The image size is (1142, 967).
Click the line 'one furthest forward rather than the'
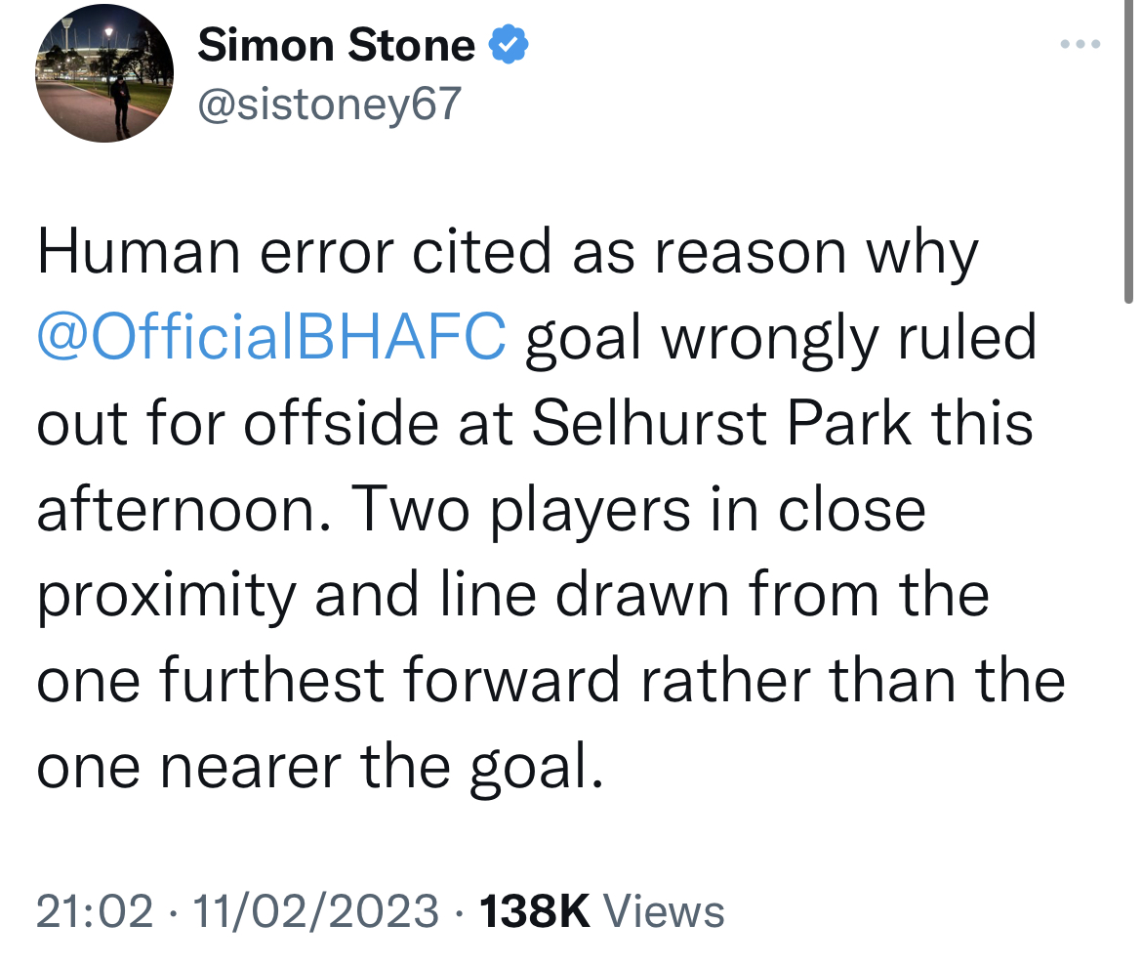pos(551,680)
